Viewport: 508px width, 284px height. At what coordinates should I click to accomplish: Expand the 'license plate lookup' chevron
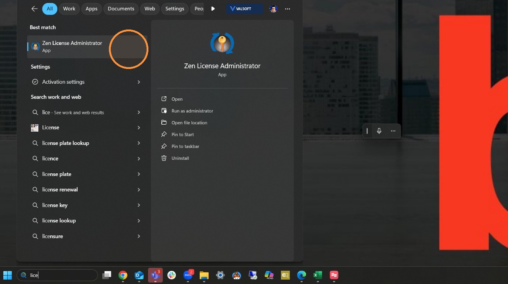139,143
